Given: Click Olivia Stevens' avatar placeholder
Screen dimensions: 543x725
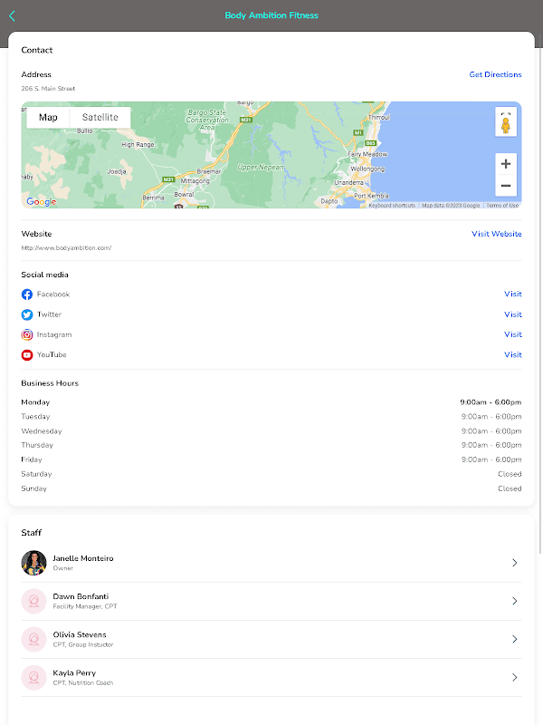Looking at the screenshot, I should pyautogui.click(x=33, y=640).
